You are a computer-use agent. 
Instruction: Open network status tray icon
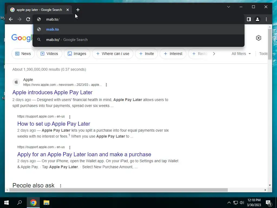(x=236, y=203)
